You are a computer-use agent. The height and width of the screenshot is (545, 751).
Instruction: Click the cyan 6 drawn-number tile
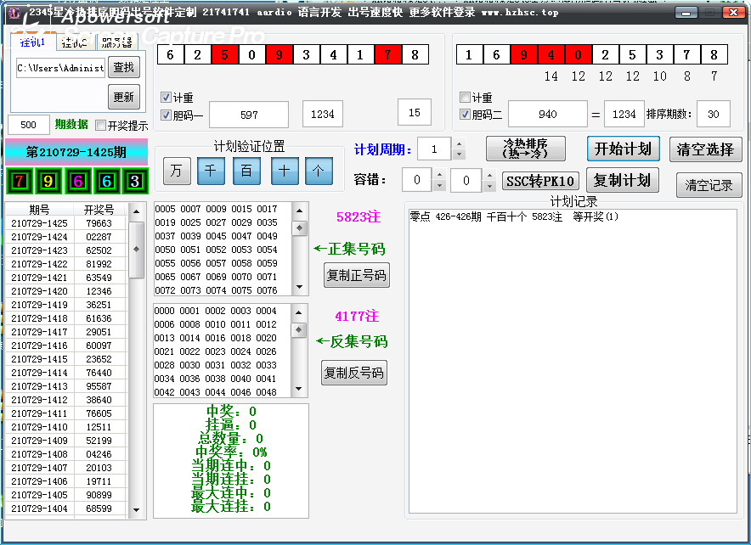106,181
